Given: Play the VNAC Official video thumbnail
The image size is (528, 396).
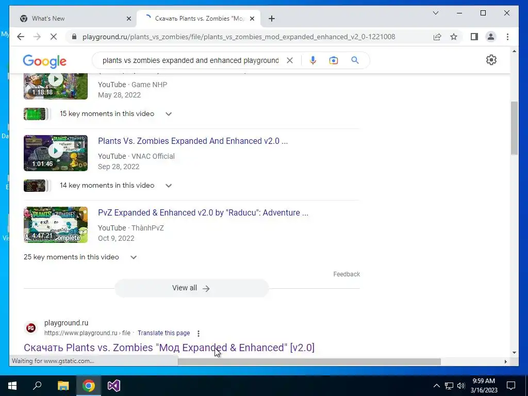Looking at the screenshot, I should click(x=56, y=153).
